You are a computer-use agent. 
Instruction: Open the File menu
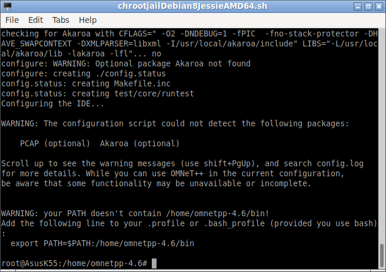[x=12, y=20]
